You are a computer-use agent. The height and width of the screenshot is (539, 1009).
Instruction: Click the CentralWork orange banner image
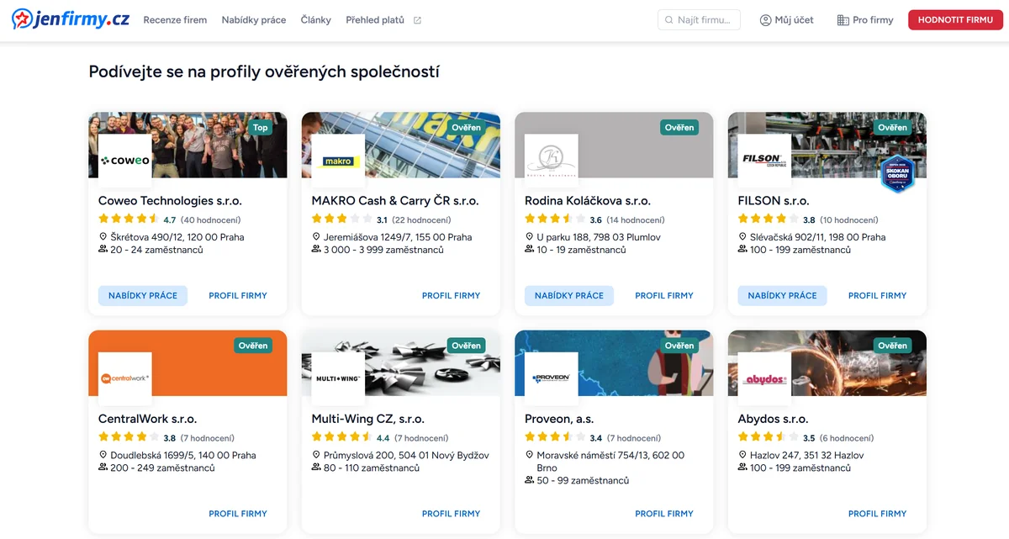pos(188,363)
